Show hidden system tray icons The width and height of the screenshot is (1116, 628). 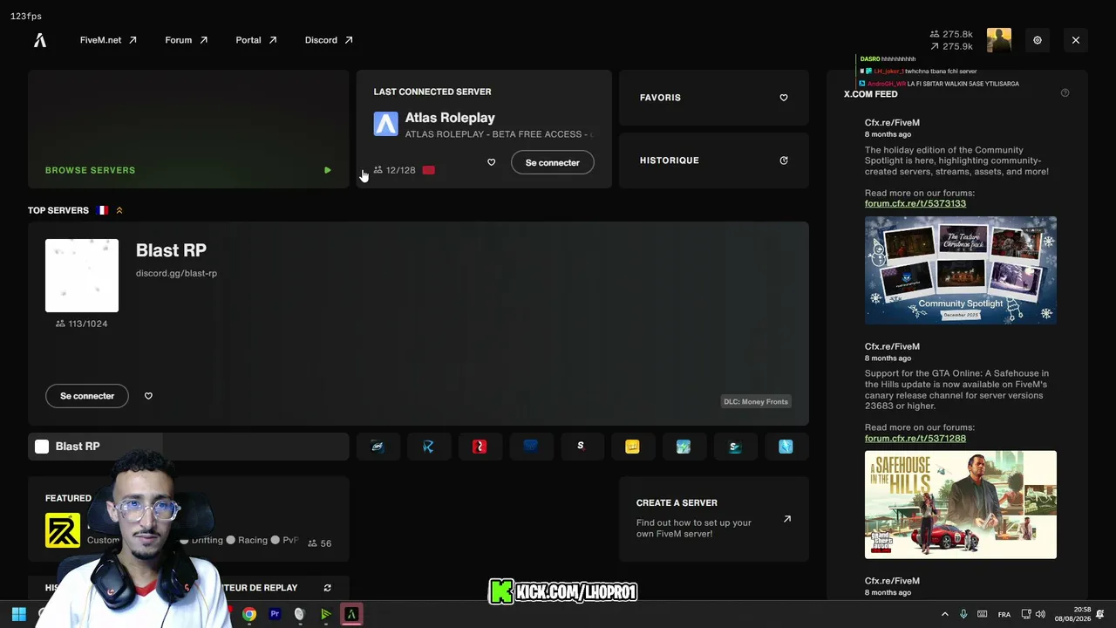coord(944,614)
